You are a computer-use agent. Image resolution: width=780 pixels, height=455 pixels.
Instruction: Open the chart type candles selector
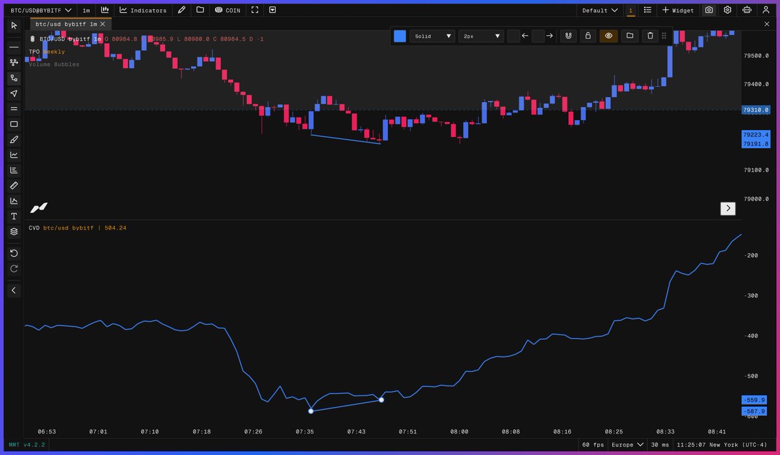(105, 10)
